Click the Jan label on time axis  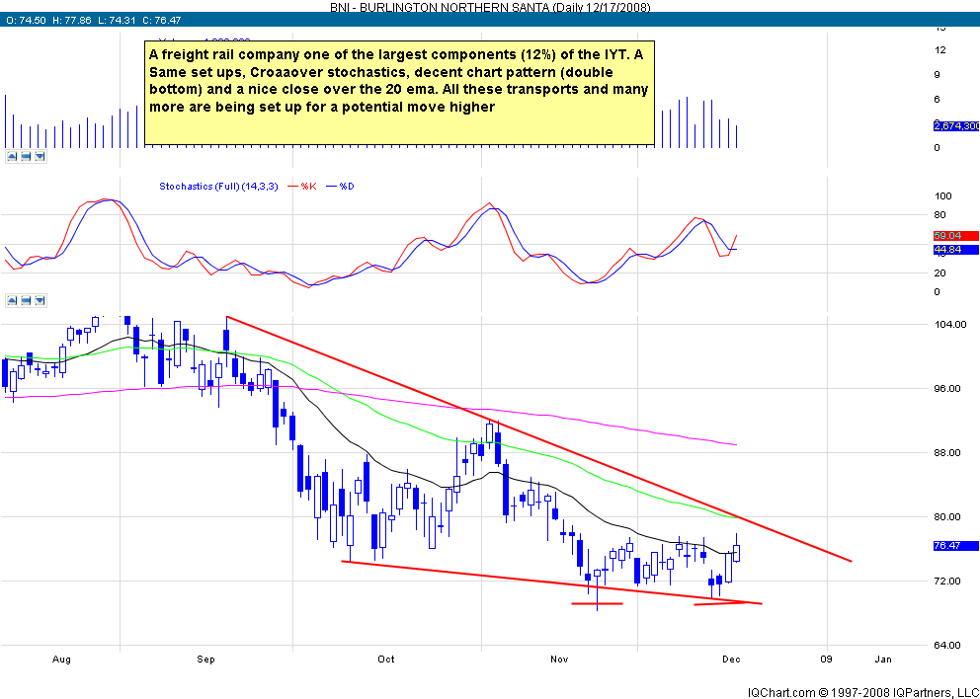883,660
